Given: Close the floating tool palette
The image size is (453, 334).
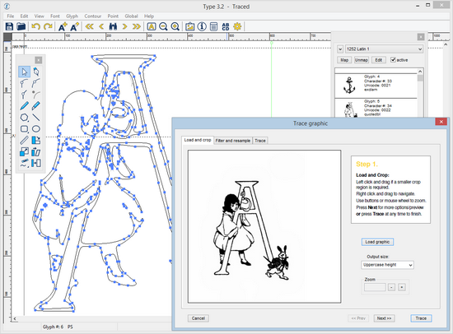Looking at the screenshot, I should pyautogui.click(x=38, y=60).
